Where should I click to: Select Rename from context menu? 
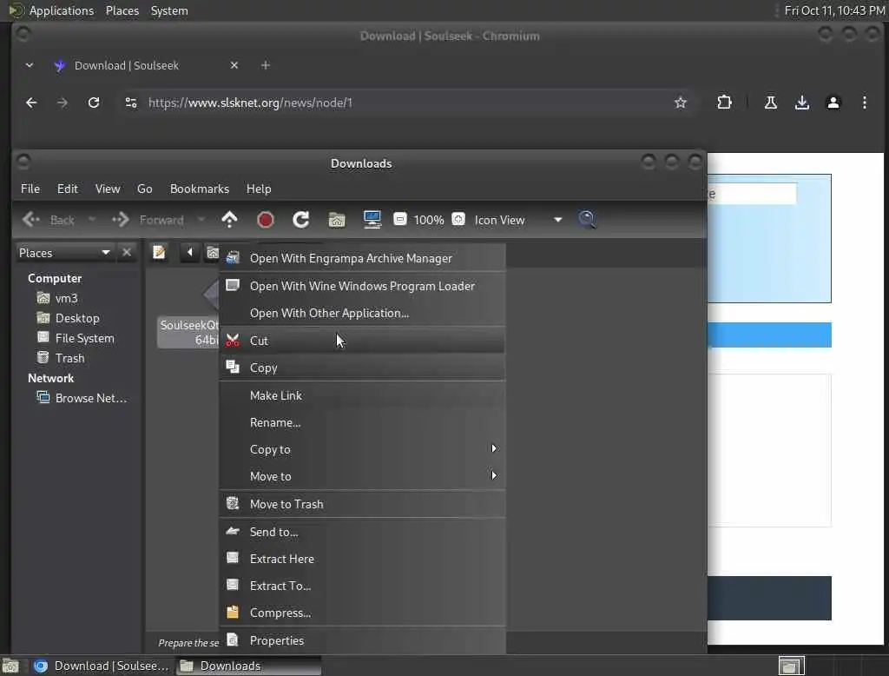pyautogui.click(x=362, y=422)
